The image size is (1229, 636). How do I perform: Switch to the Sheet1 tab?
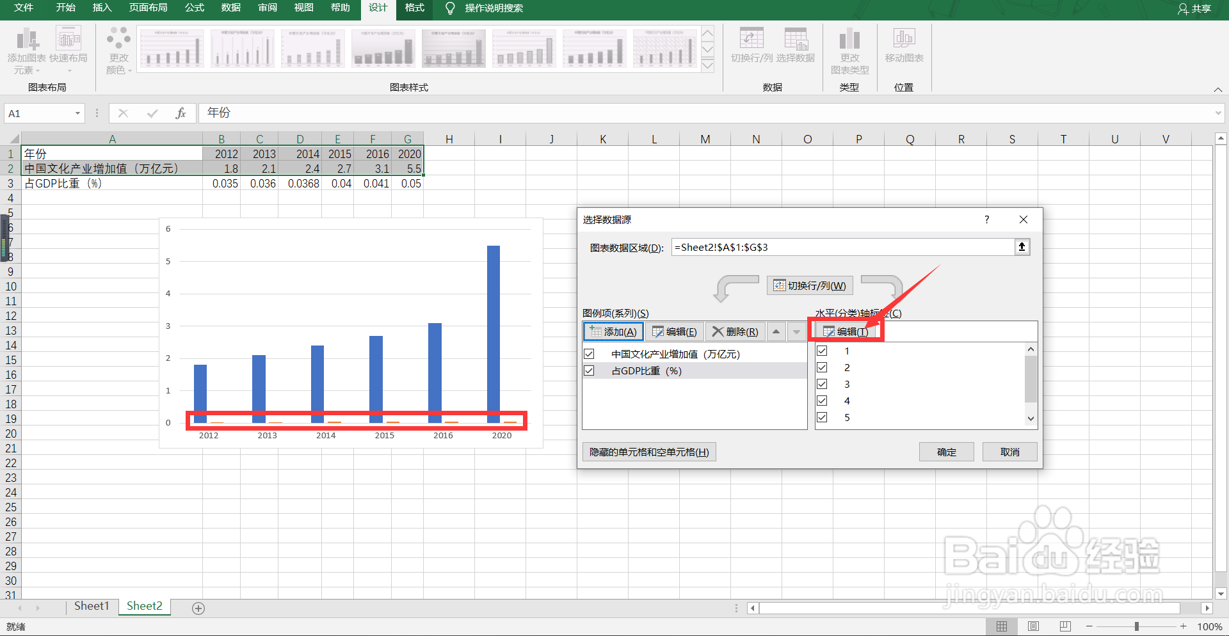tap(92, 607)
